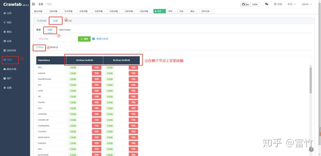Collapse the sidebar with the hamburger icon
This screenshot has width=321, height=156.
33,4
